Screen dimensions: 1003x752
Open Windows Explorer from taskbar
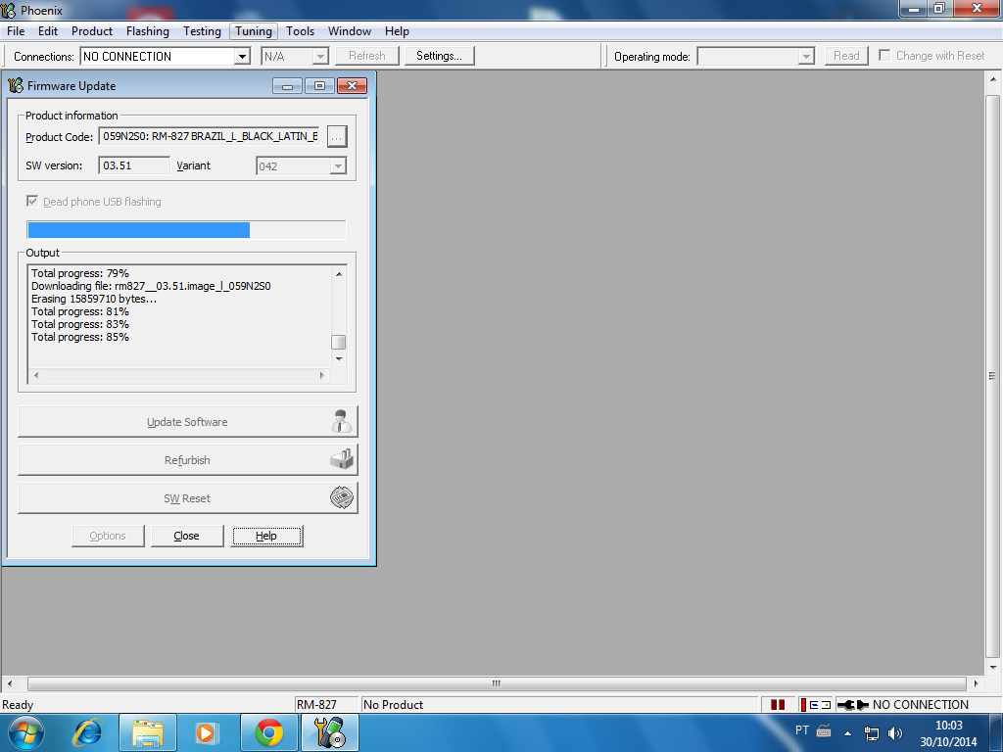pos(148,732)
